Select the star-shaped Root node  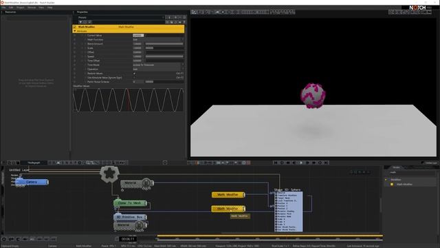pyautogui.click(x=109, y=174)
